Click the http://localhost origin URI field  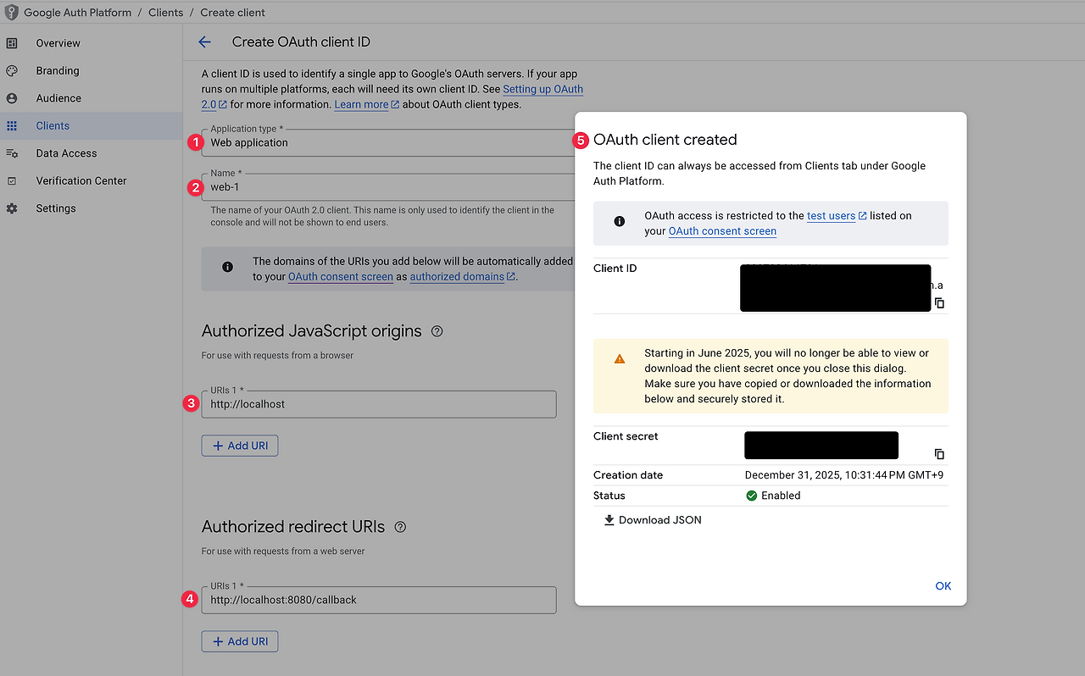(379, 404)
